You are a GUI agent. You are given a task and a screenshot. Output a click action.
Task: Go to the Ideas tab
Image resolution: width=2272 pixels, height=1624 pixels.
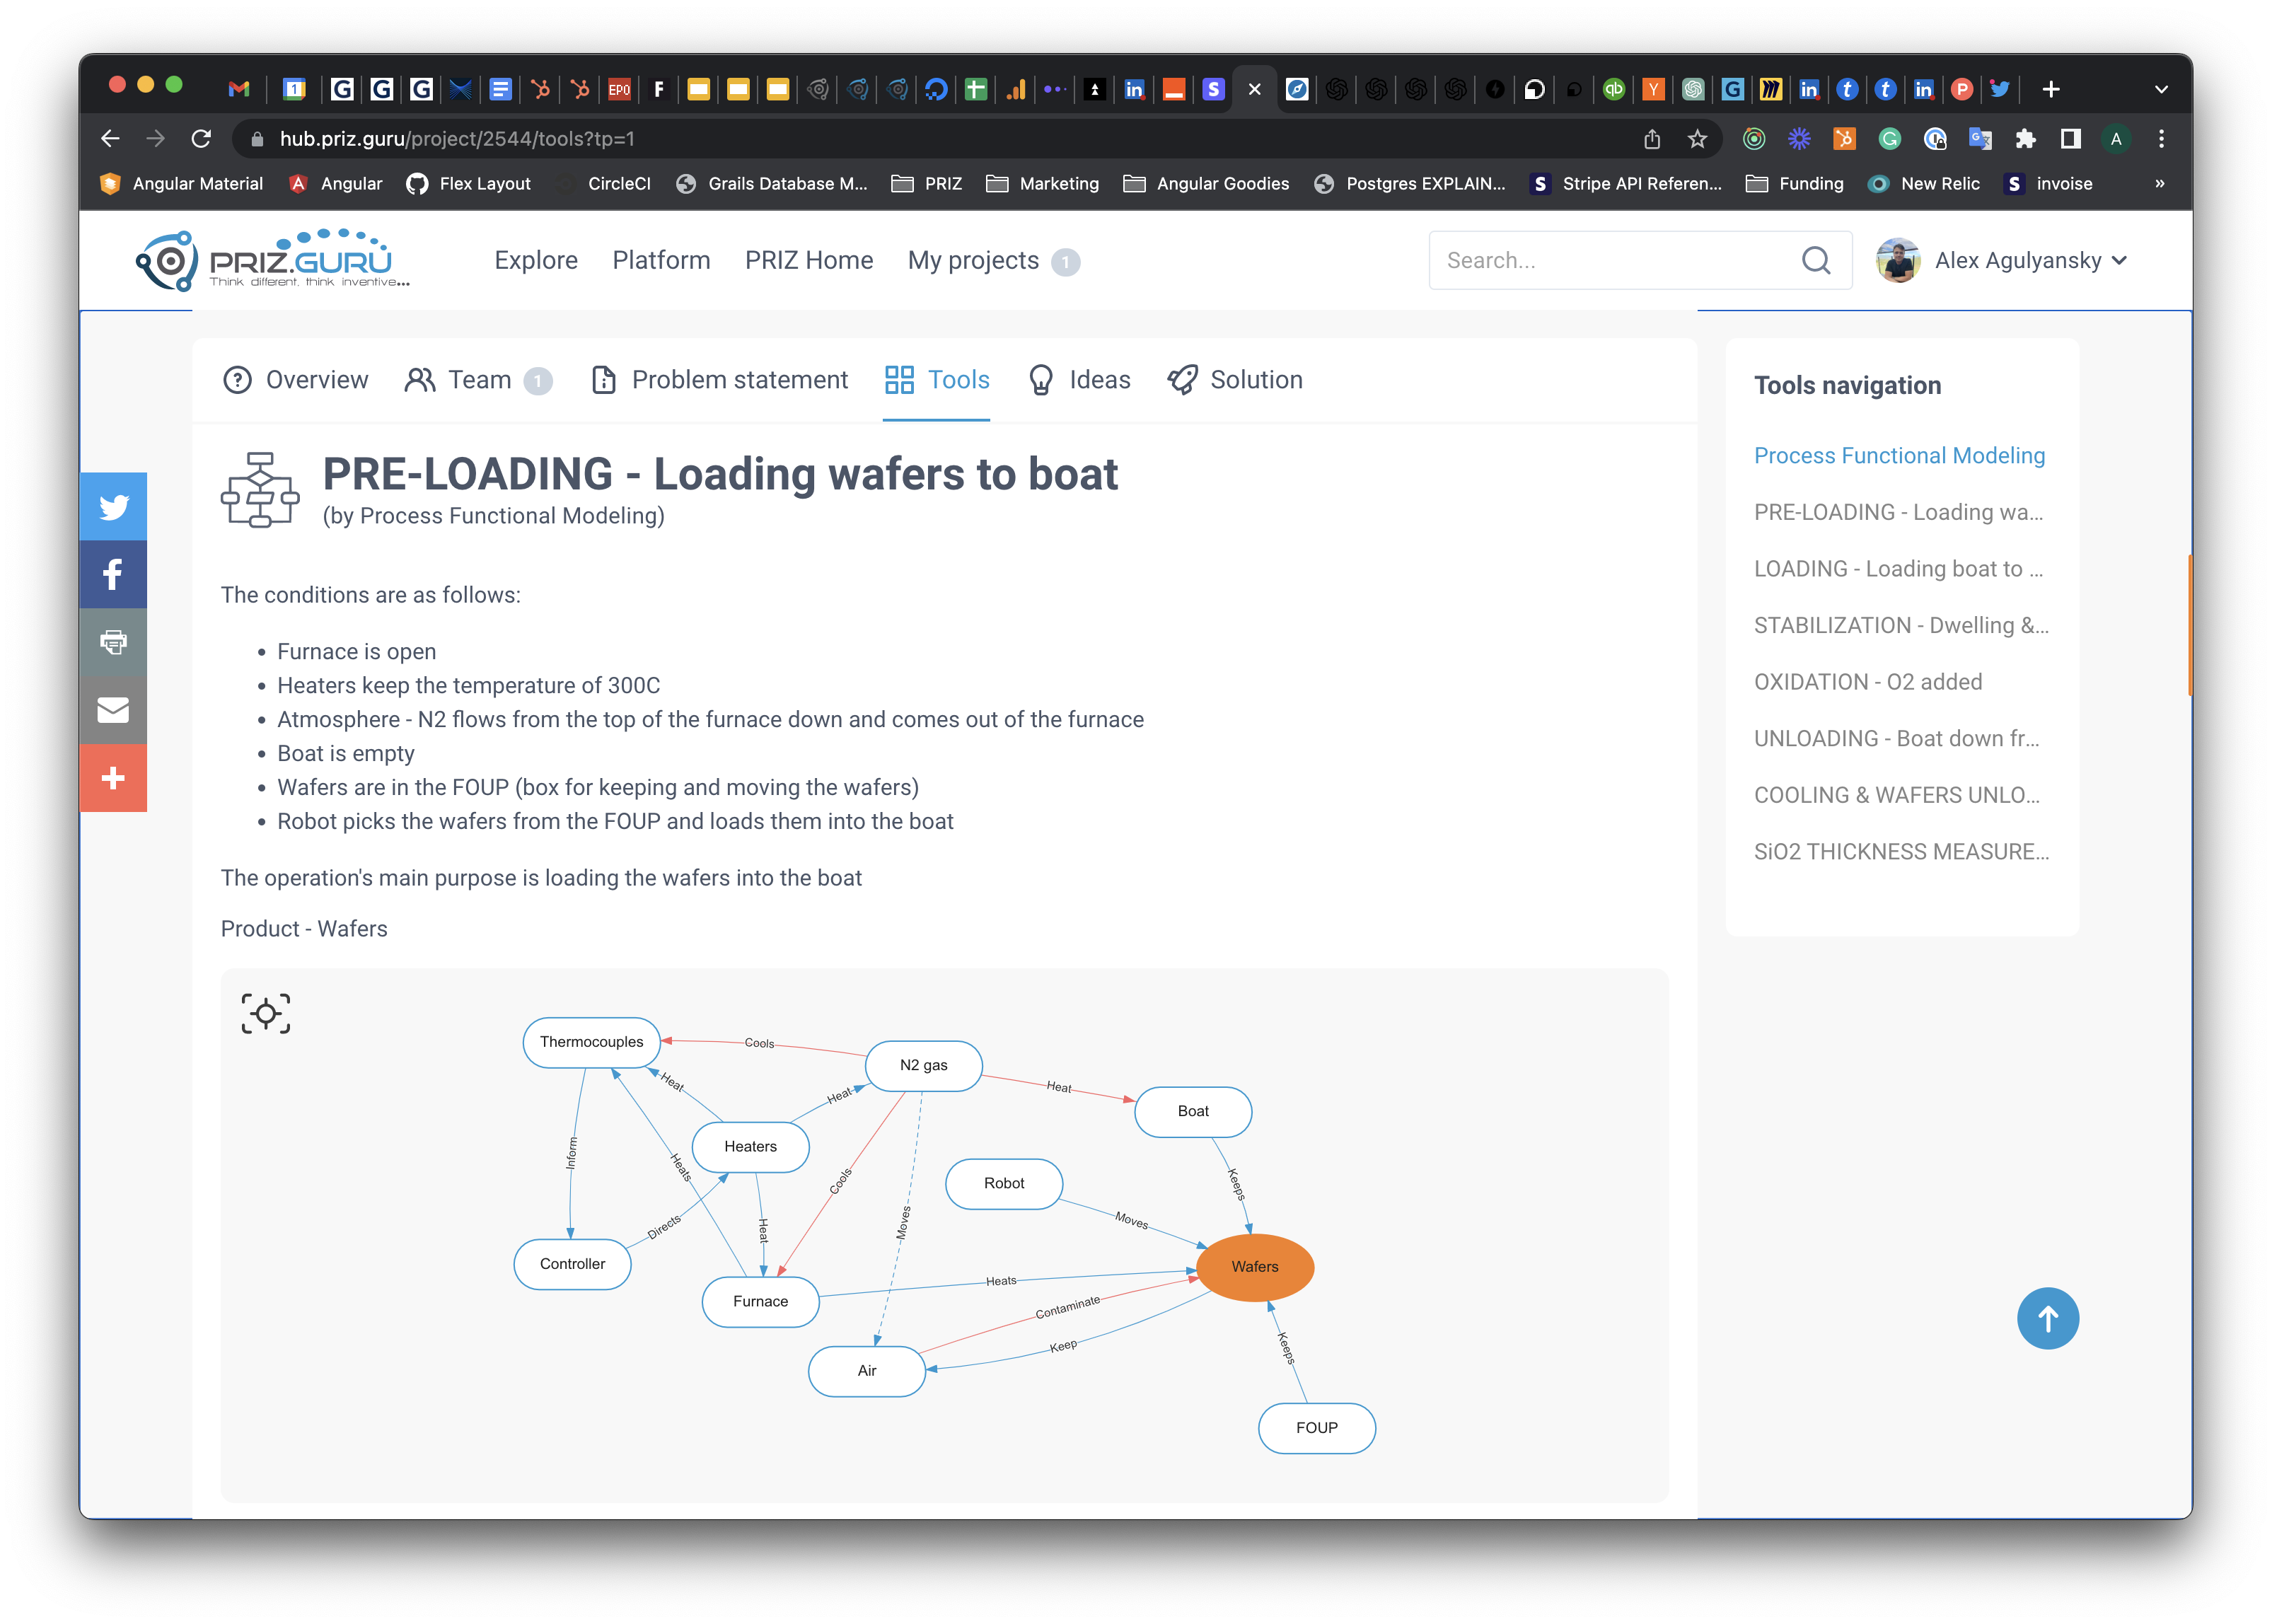coord(1079,380)
